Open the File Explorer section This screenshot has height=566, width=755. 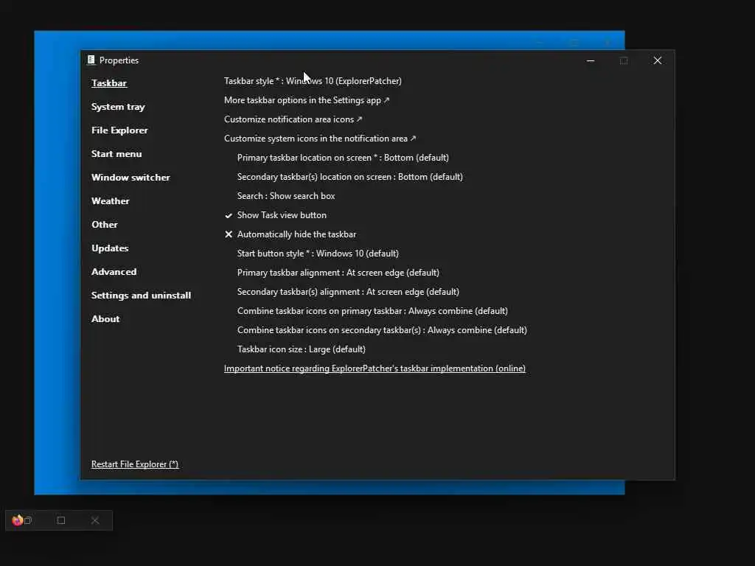[119, 130]
